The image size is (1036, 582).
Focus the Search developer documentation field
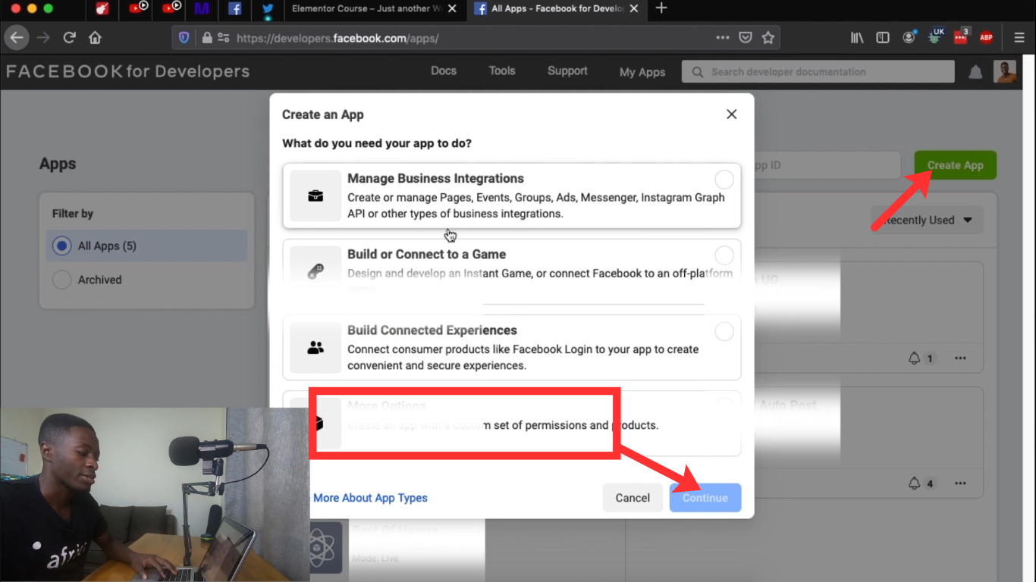coord(818,72)
